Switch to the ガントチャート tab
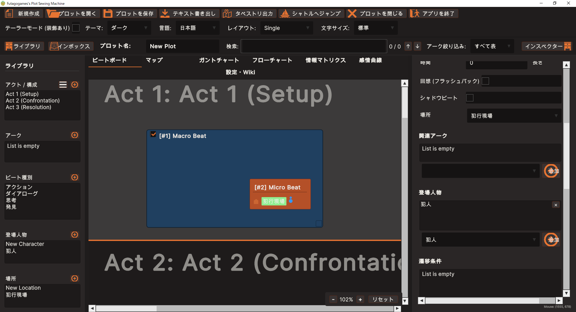The height and width of the screenshot is (312, 576). pos(219,60)
